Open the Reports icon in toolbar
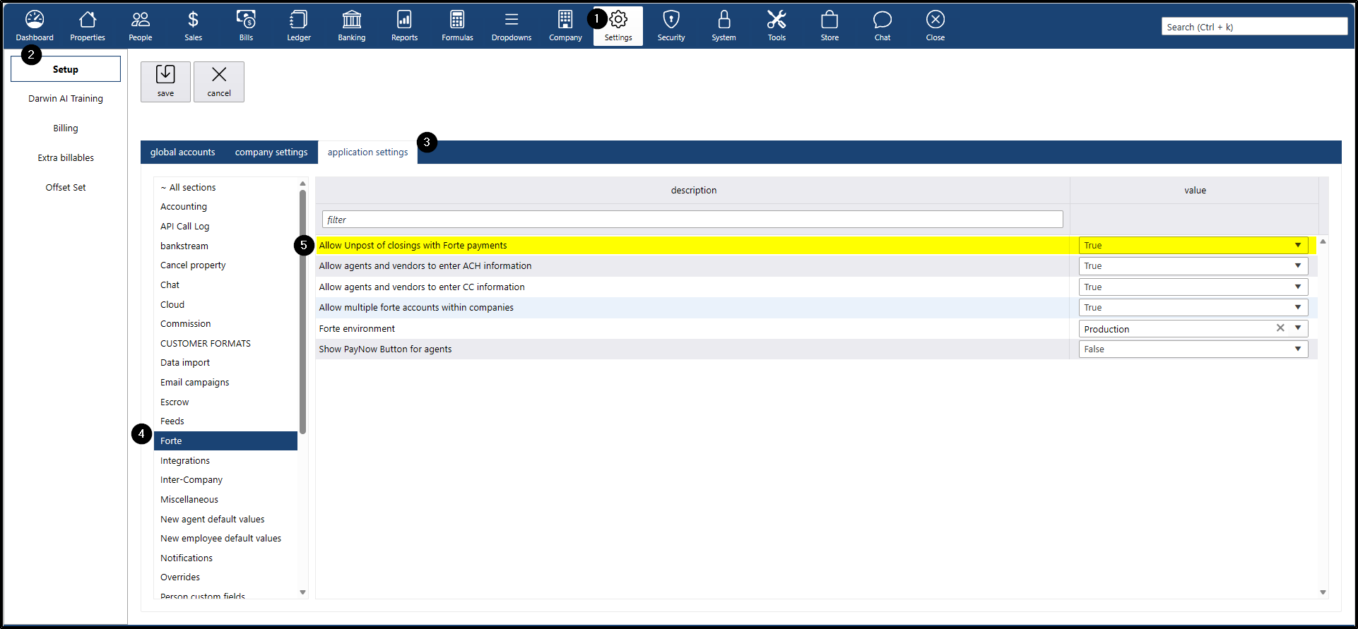This screenshot has width=1358, height=629. pos(404,20)
